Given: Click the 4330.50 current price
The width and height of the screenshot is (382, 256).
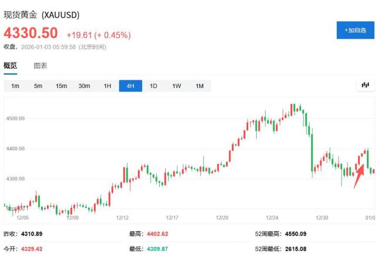Looking at the screenshot, I should (31, 33).
